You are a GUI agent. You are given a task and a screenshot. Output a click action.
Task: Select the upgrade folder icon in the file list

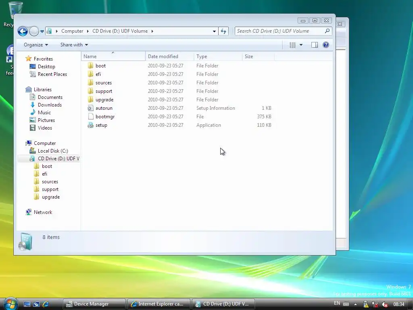(91, 99)
